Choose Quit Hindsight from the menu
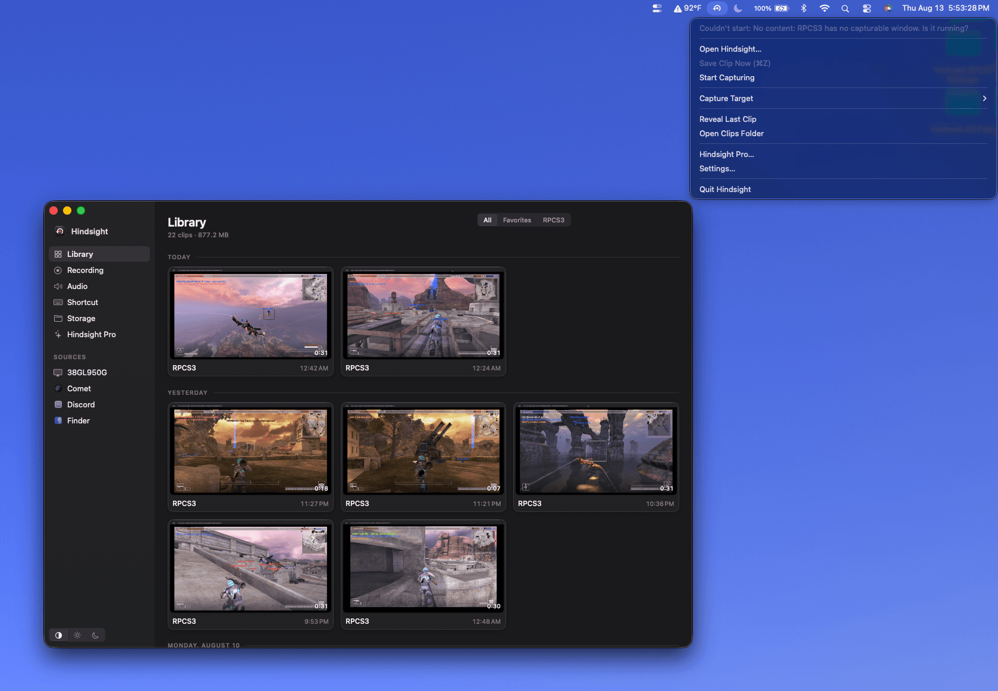The image size is (998, 691). click(843, 190)
